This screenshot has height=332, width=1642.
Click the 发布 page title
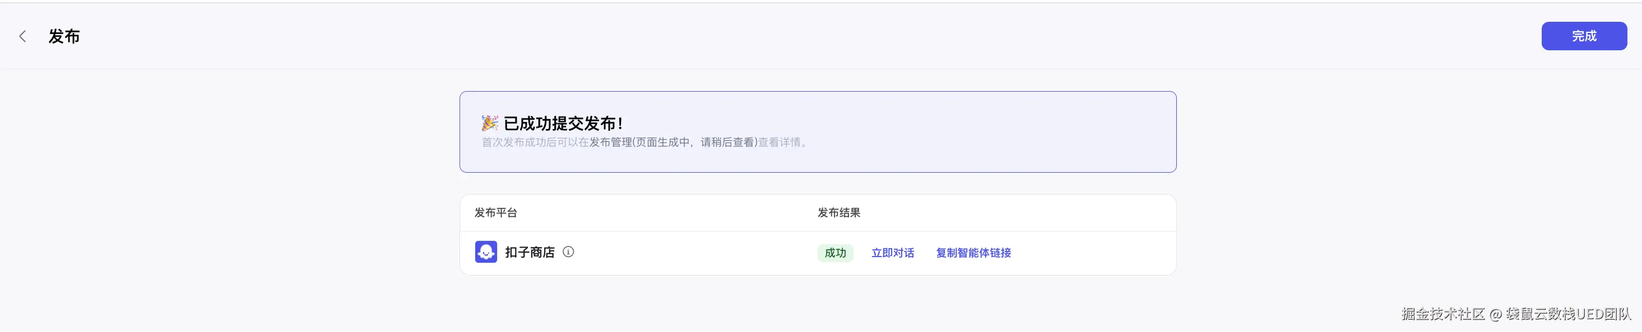tap(64, 36)
